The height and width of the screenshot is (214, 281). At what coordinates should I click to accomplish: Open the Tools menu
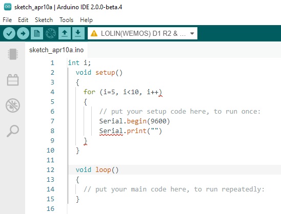[x=67, y=20]
